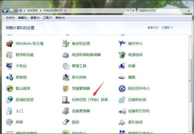Go back with the blue Back button
This screenshot has height=134, width=194.
pos(5,11)
